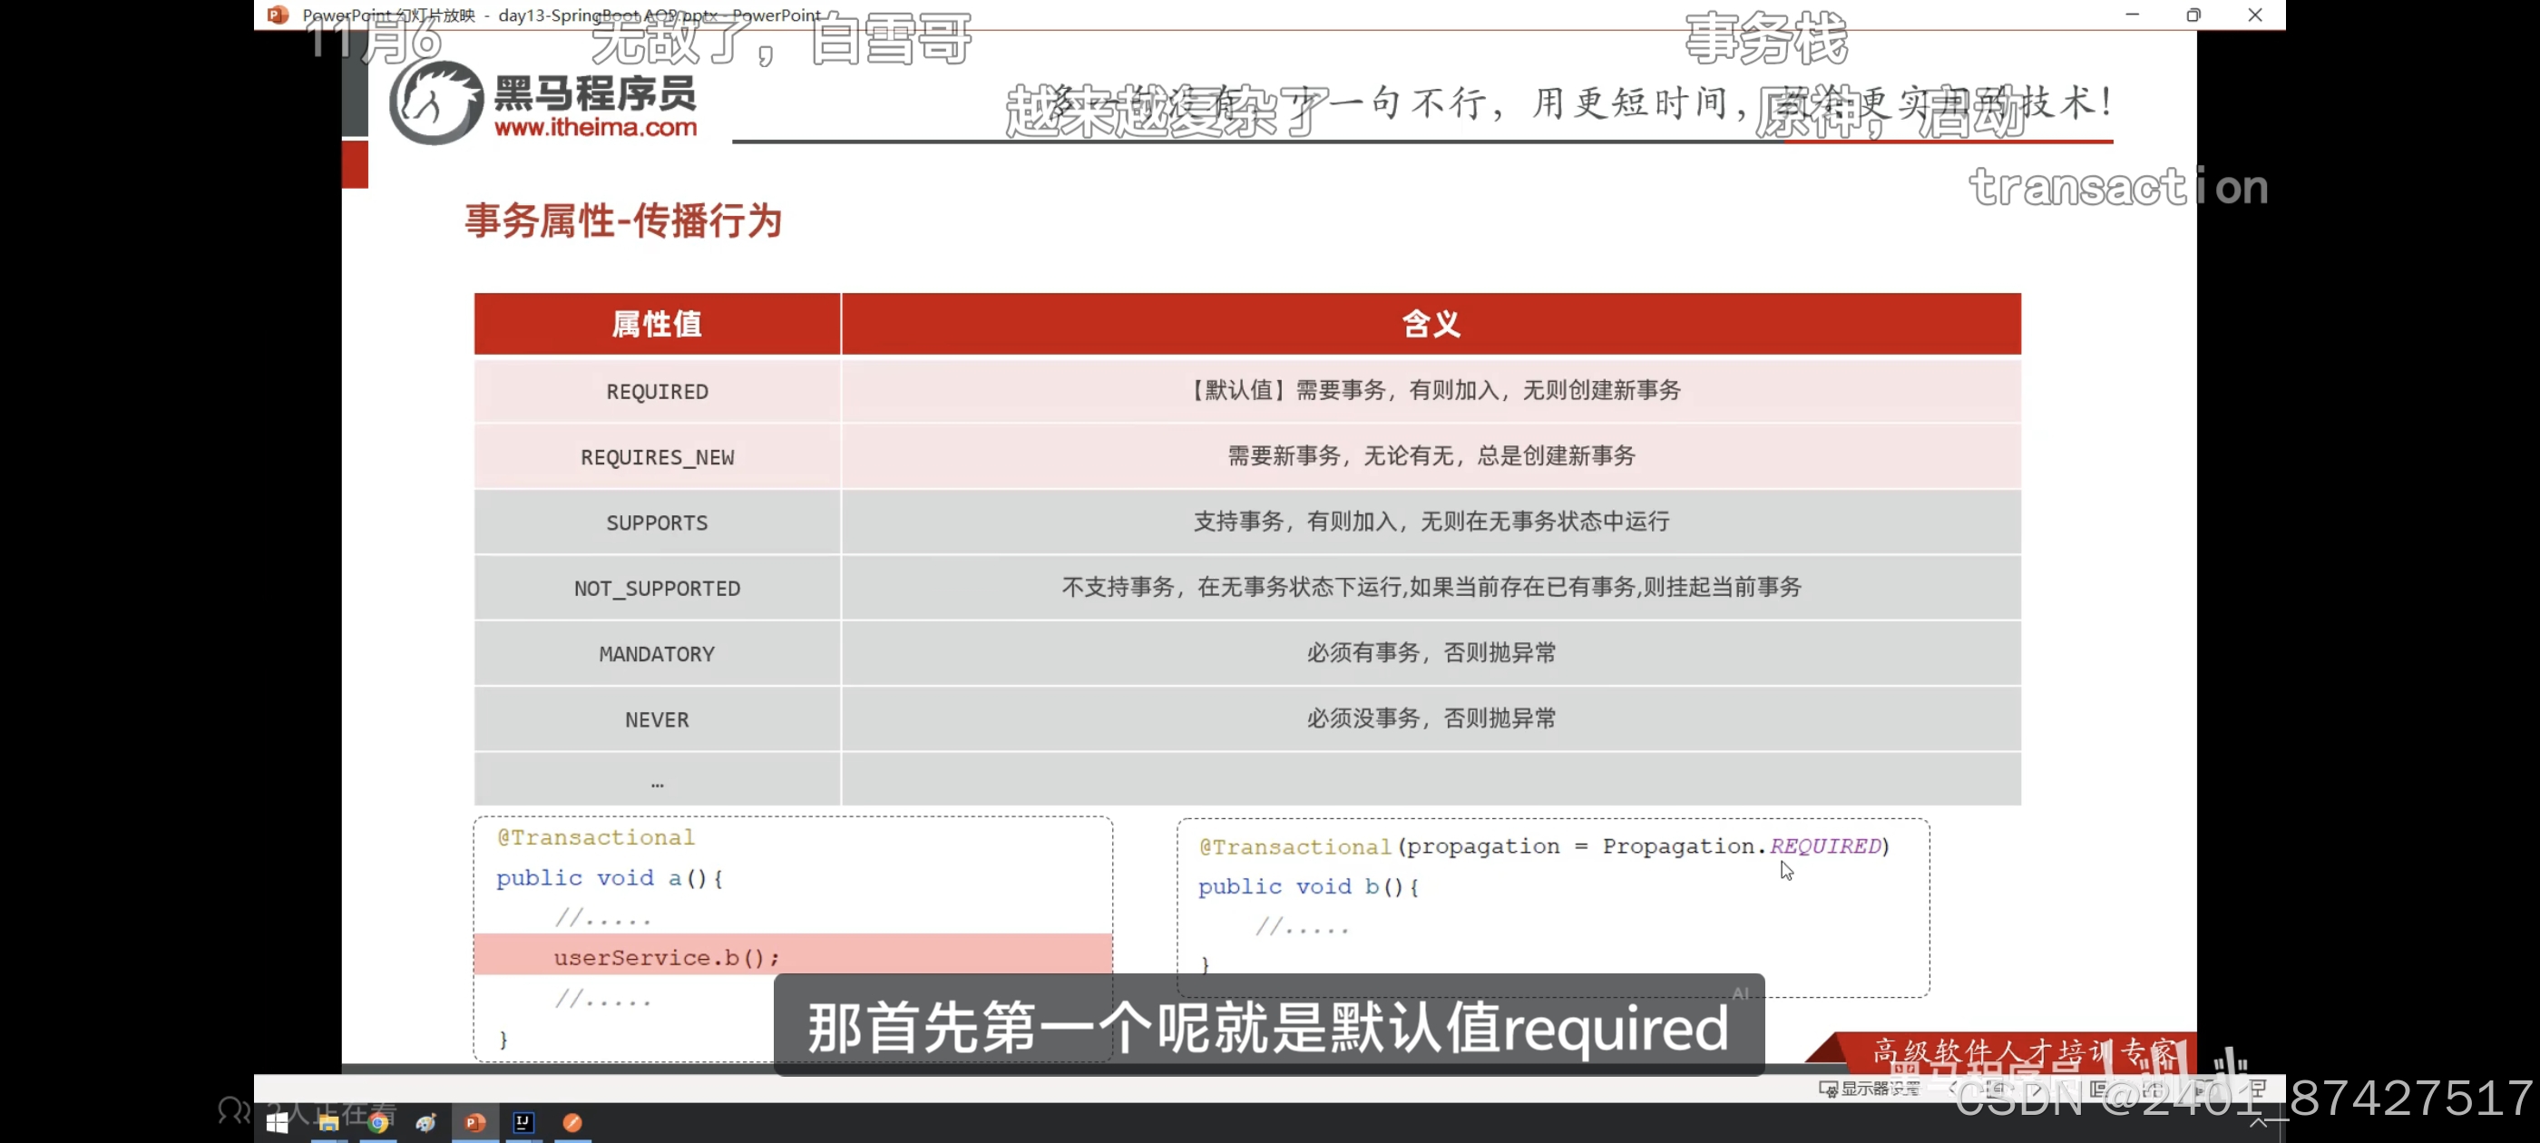Click the www.itheima.com link text
This screenshot has width=2540, height=1143.
pos(596,127)
